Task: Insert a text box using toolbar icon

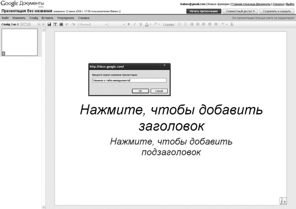Action: click(x=55, y=24)
